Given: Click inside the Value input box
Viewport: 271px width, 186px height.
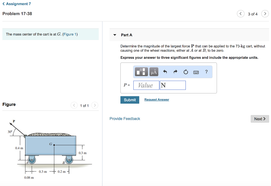Looking at the screenshot, I should pos(146,85).
